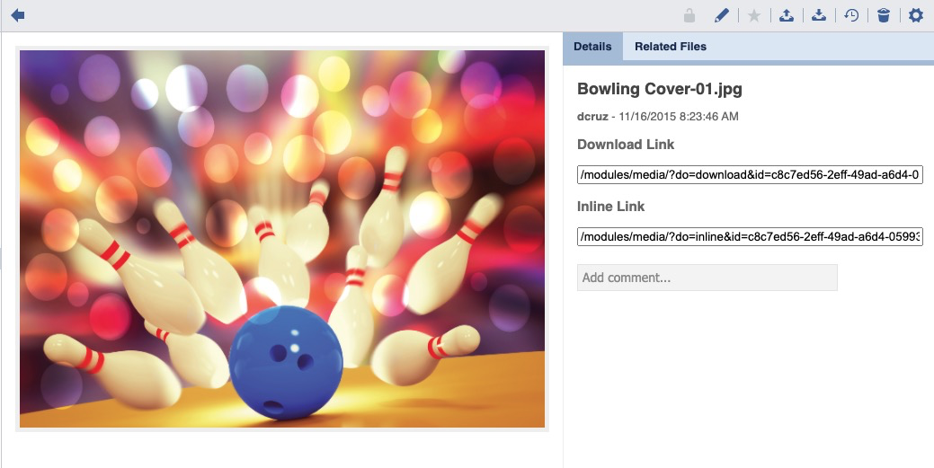
Task: Click the dcruz author name
Action: (593, 117)
